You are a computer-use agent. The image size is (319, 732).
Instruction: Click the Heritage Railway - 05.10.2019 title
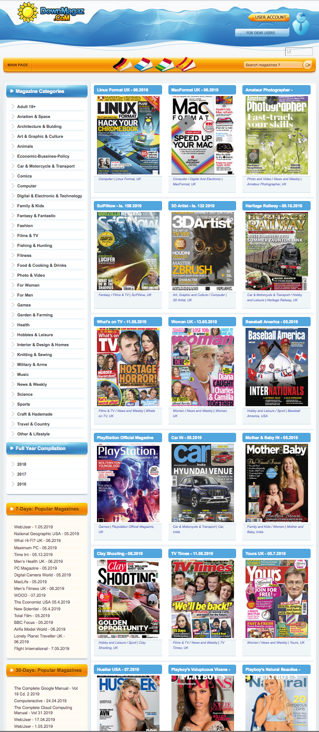point(275,206)
